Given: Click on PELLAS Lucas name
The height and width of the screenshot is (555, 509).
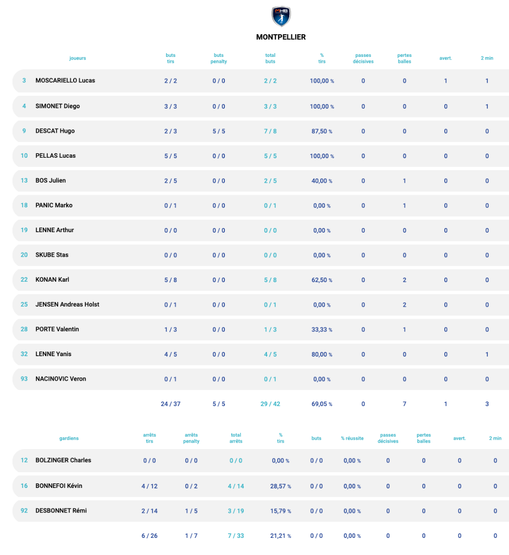Looking at the screenshot, I should click(56, 156).
